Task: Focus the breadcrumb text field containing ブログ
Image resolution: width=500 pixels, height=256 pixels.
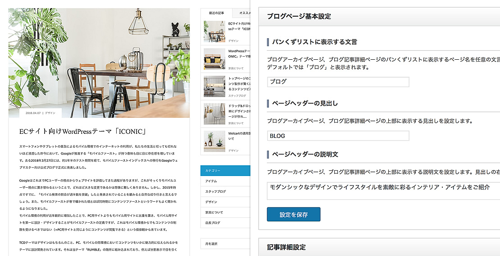Action: (x=338, y=82)
